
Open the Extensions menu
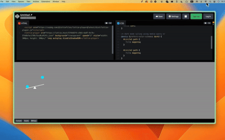tap(46, 1)
